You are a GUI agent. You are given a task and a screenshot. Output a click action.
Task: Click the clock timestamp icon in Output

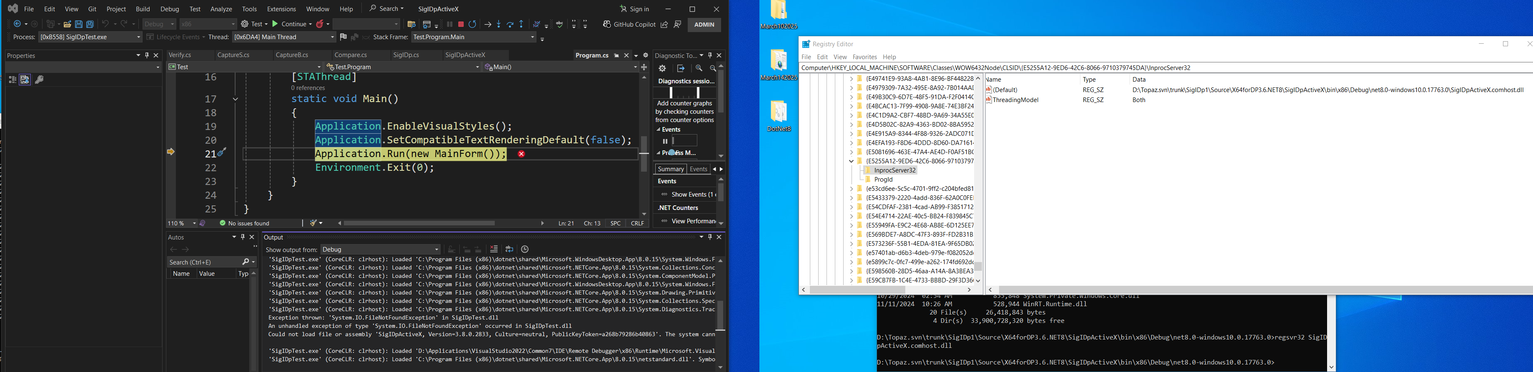coord(525,250)
